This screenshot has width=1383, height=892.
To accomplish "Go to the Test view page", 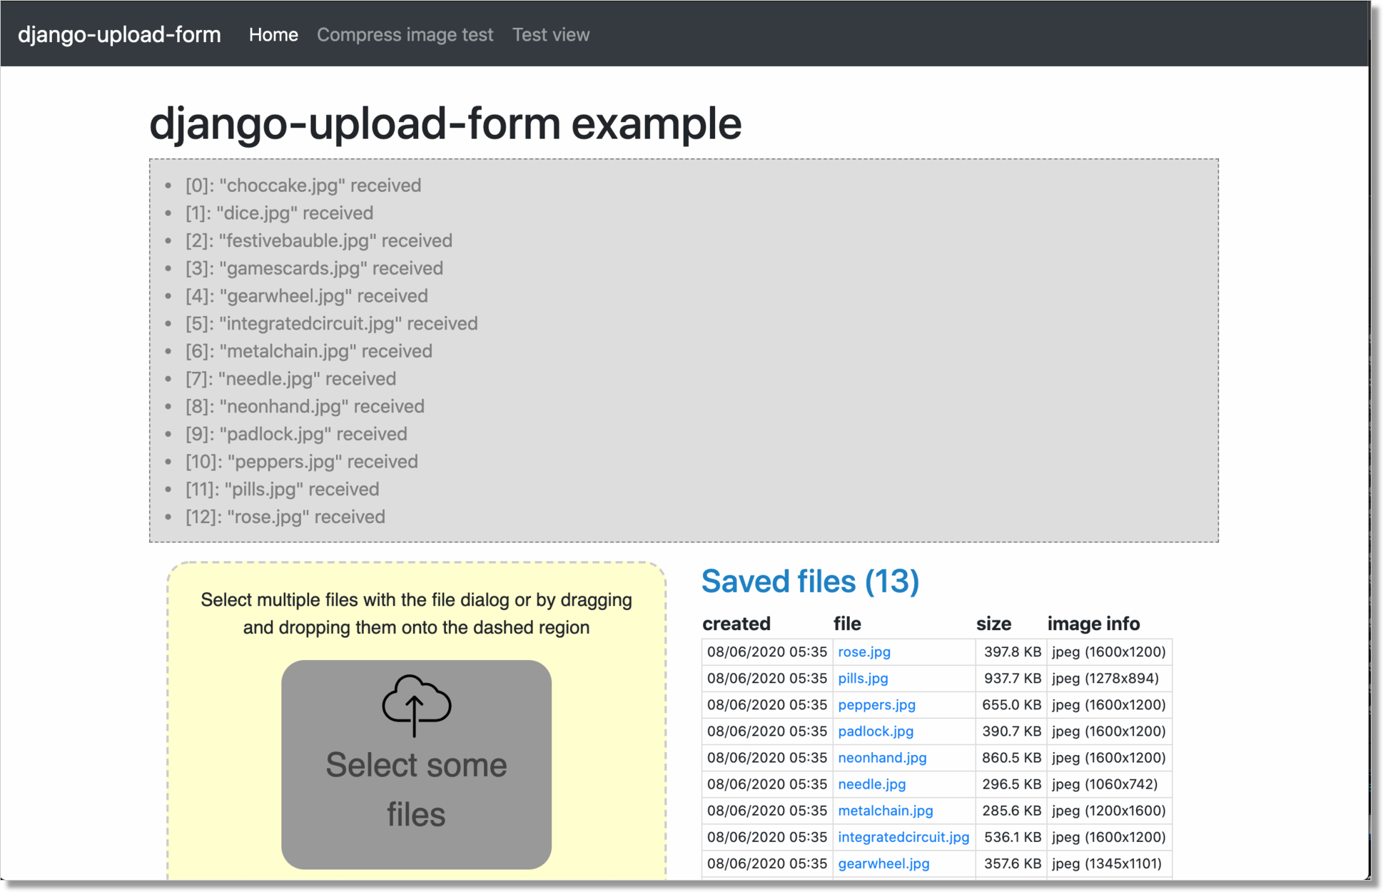I will [x=550, y=35].
